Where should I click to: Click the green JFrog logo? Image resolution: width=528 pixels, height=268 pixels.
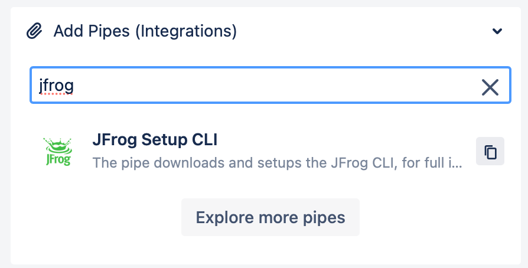[x=58, y=152]
